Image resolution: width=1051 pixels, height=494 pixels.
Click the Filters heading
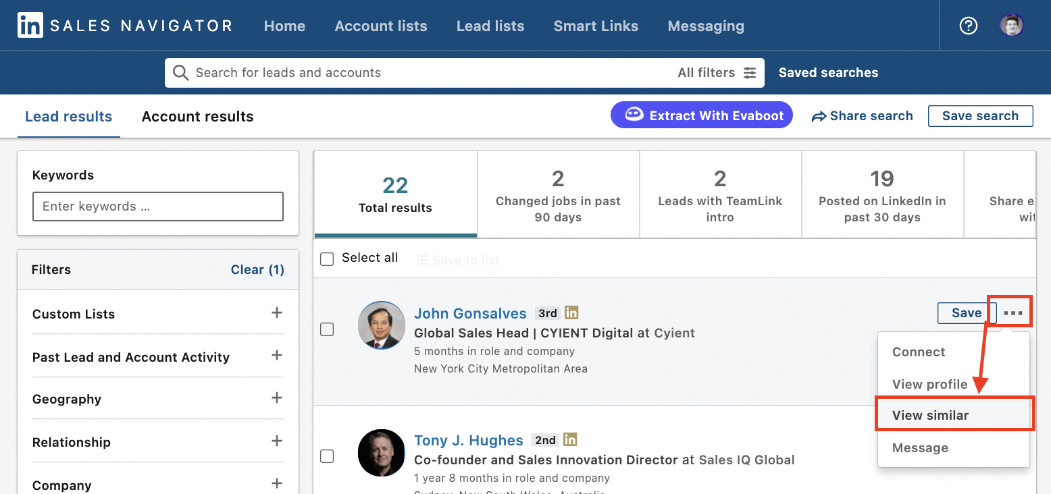click(x=51, y=270)
